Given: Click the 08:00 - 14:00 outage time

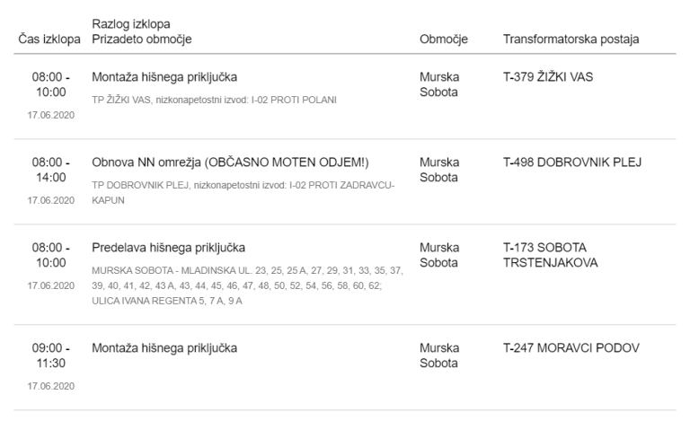Looking at the screenshot, I should (x=49, y=170).
